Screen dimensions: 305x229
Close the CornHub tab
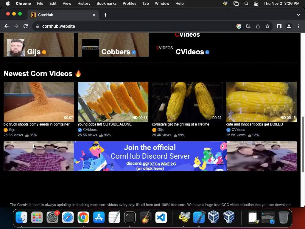point(94,15)
